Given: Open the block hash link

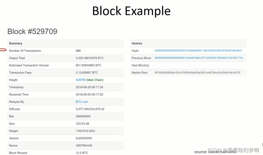Looking at the screenshot, I should (x=198, y=51).
